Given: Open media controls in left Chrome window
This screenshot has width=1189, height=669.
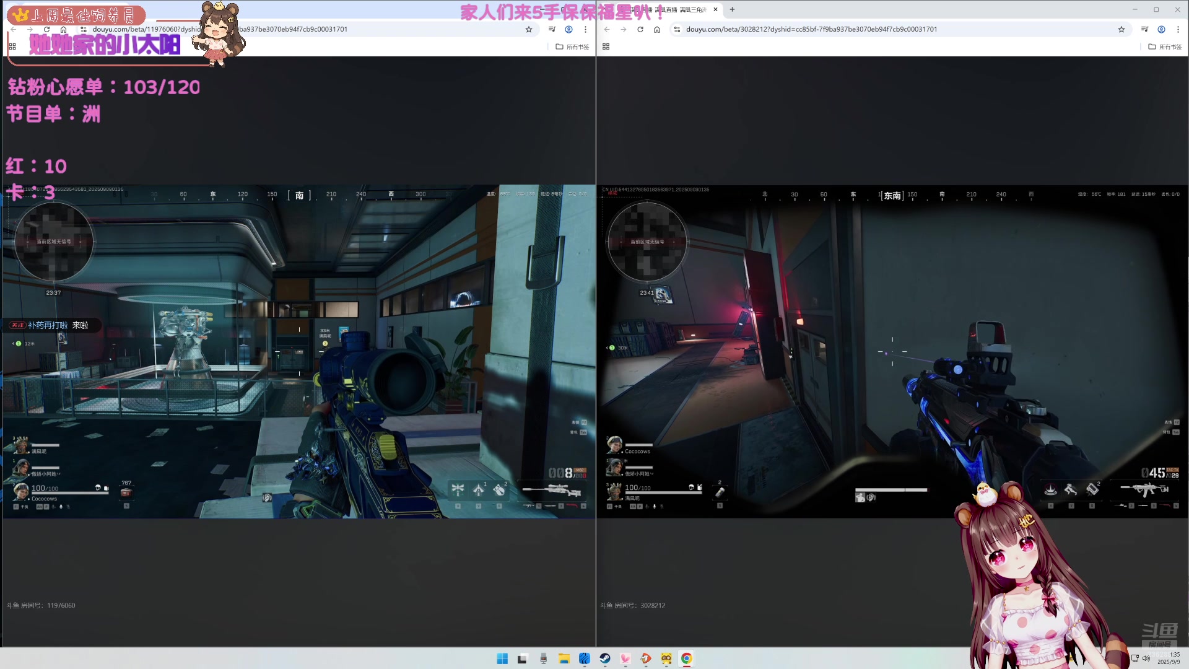Looking at the screenshot, I should 552,29.
